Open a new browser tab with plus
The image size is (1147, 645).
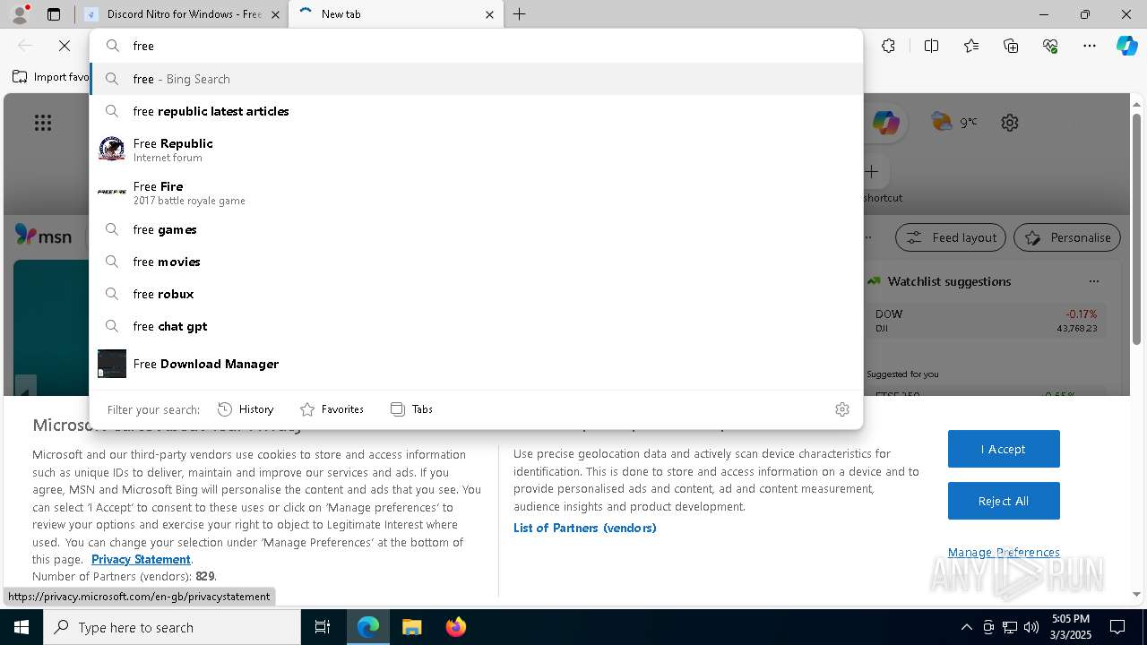coord(520,14)
